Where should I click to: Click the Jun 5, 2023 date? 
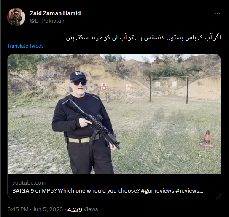point(48,209)
